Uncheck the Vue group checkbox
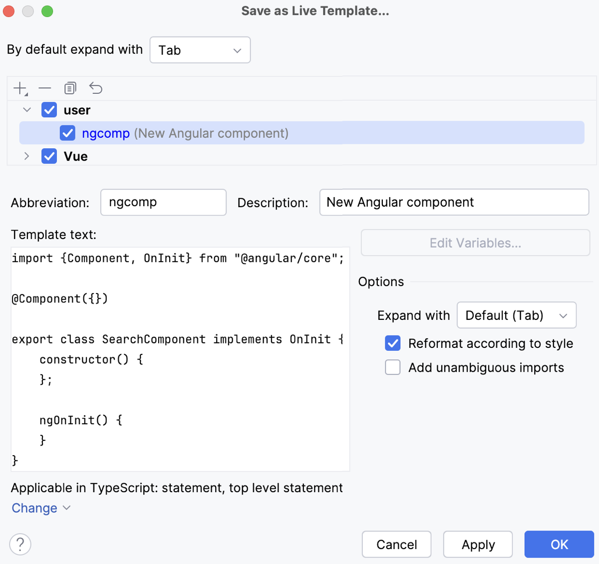 coord(49,156)
